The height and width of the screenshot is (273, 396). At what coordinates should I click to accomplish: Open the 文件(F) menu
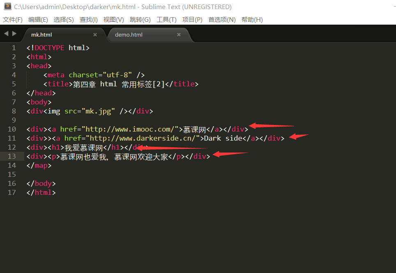tap(13, 20)
